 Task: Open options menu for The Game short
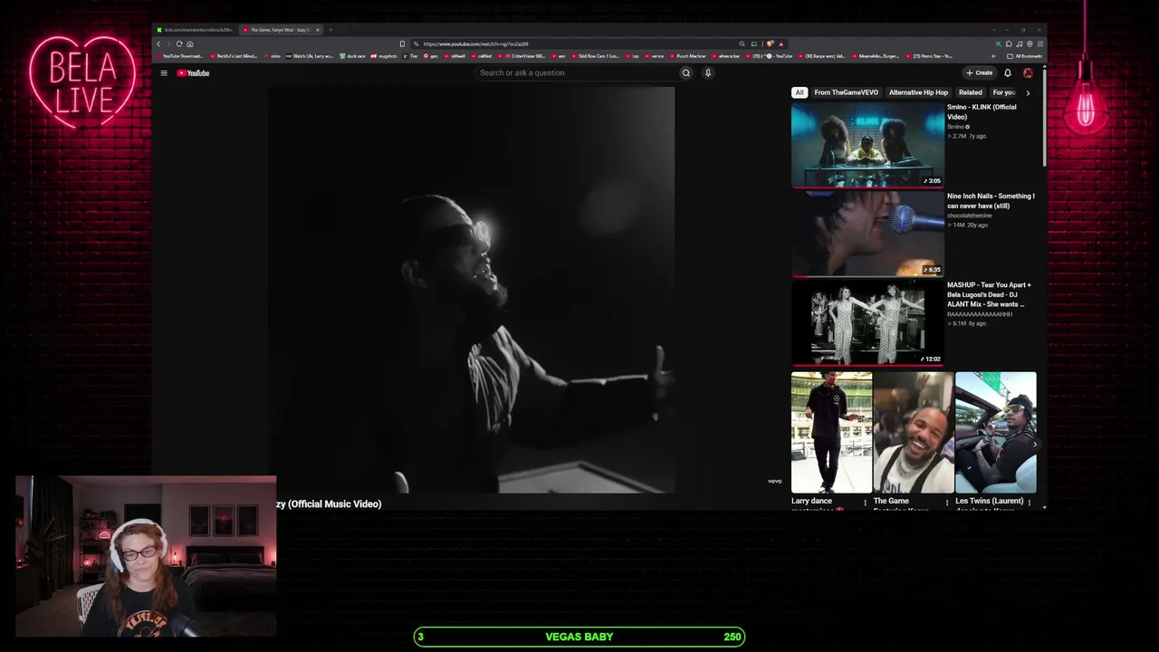[x=947, y=503]
